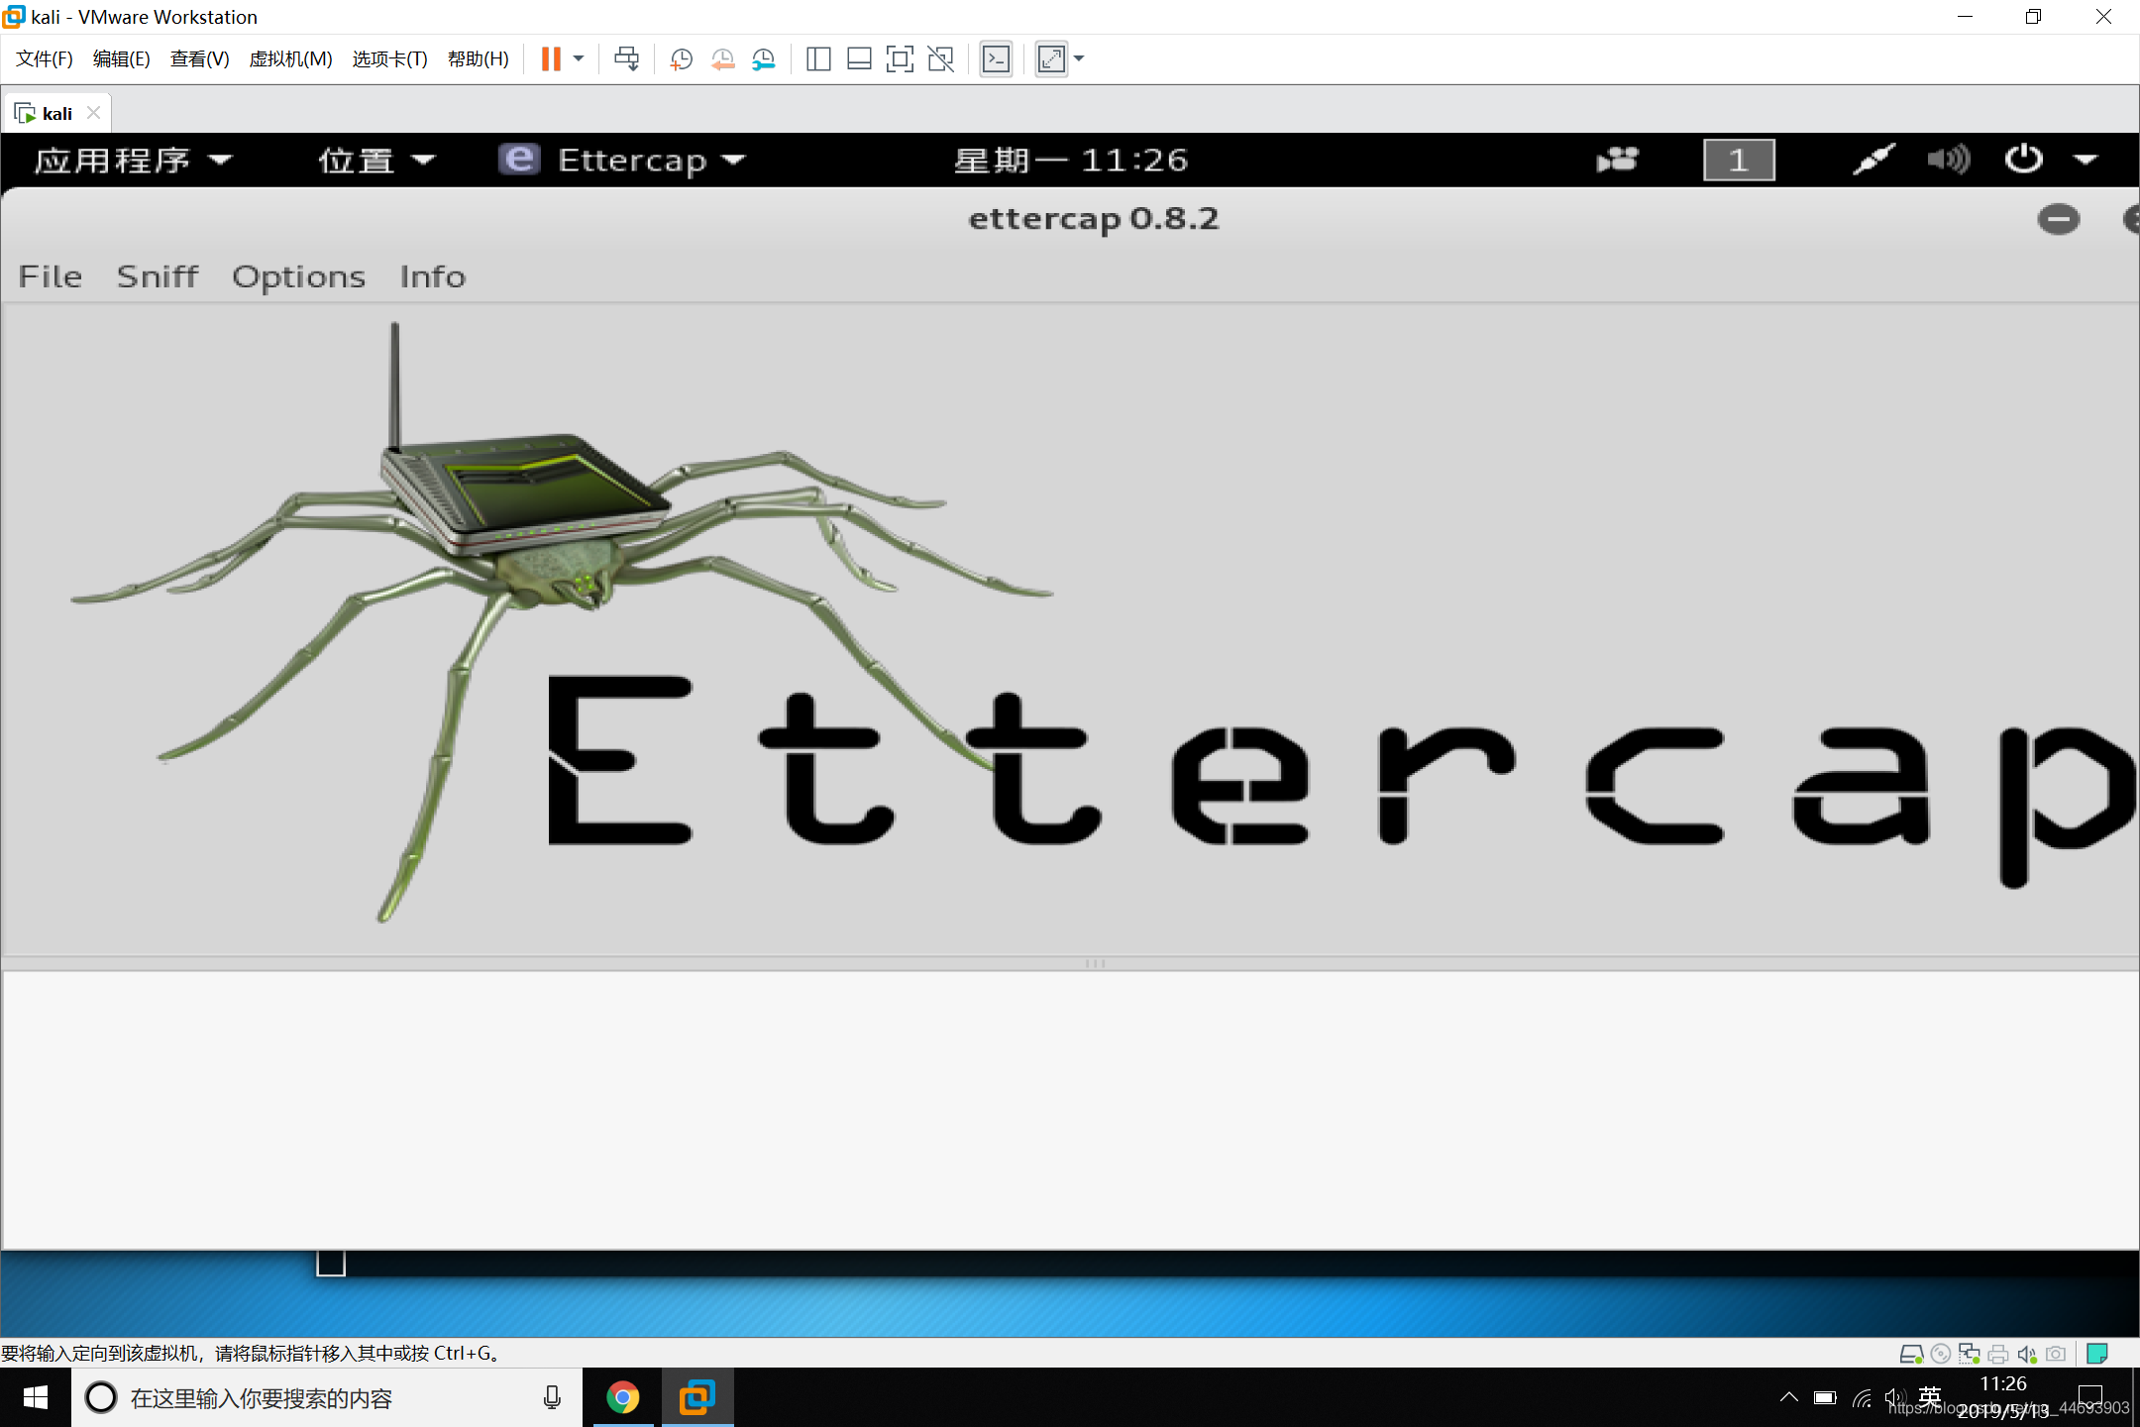The height and width of the screenshot is (1427, 2140).
Task: Open the clock 星期一 11:26 calendar
Action: point(1070,160)
